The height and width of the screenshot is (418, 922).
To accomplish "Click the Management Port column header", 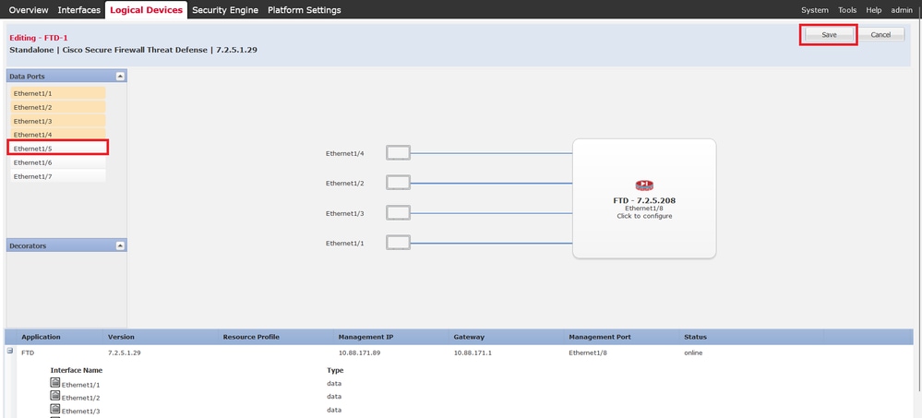I will click(x=600, y=337).
